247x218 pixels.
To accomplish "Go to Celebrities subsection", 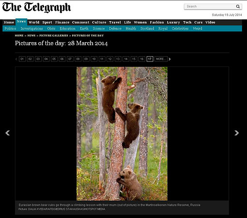I will [180, 29].
